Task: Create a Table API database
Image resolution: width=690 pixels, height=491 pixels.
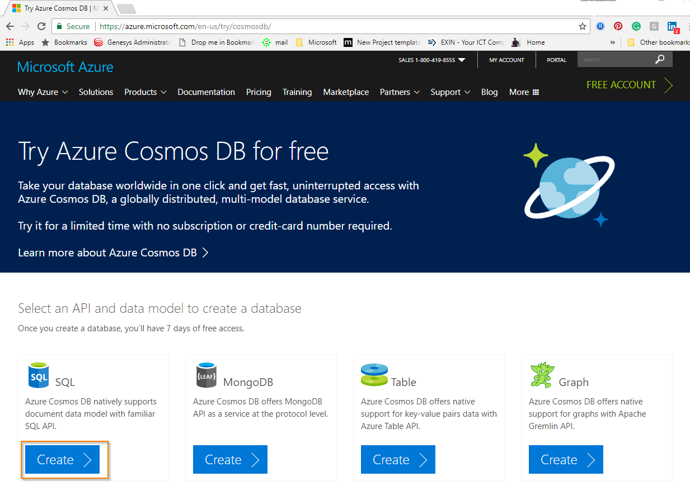Action: (x=398, y=459)
